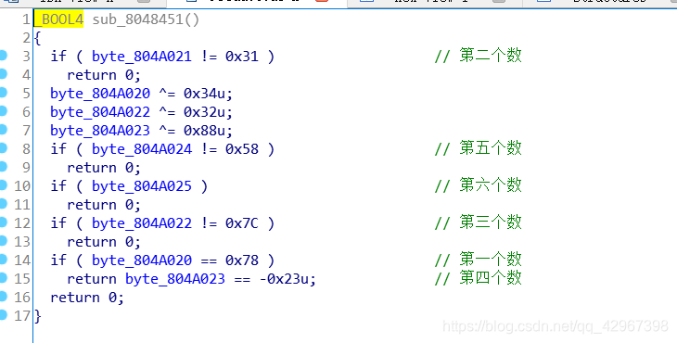Toggle the breakpoint dot on line 16
The height and width of the screenshot is (343, 677).
click(x=3, y=297)
